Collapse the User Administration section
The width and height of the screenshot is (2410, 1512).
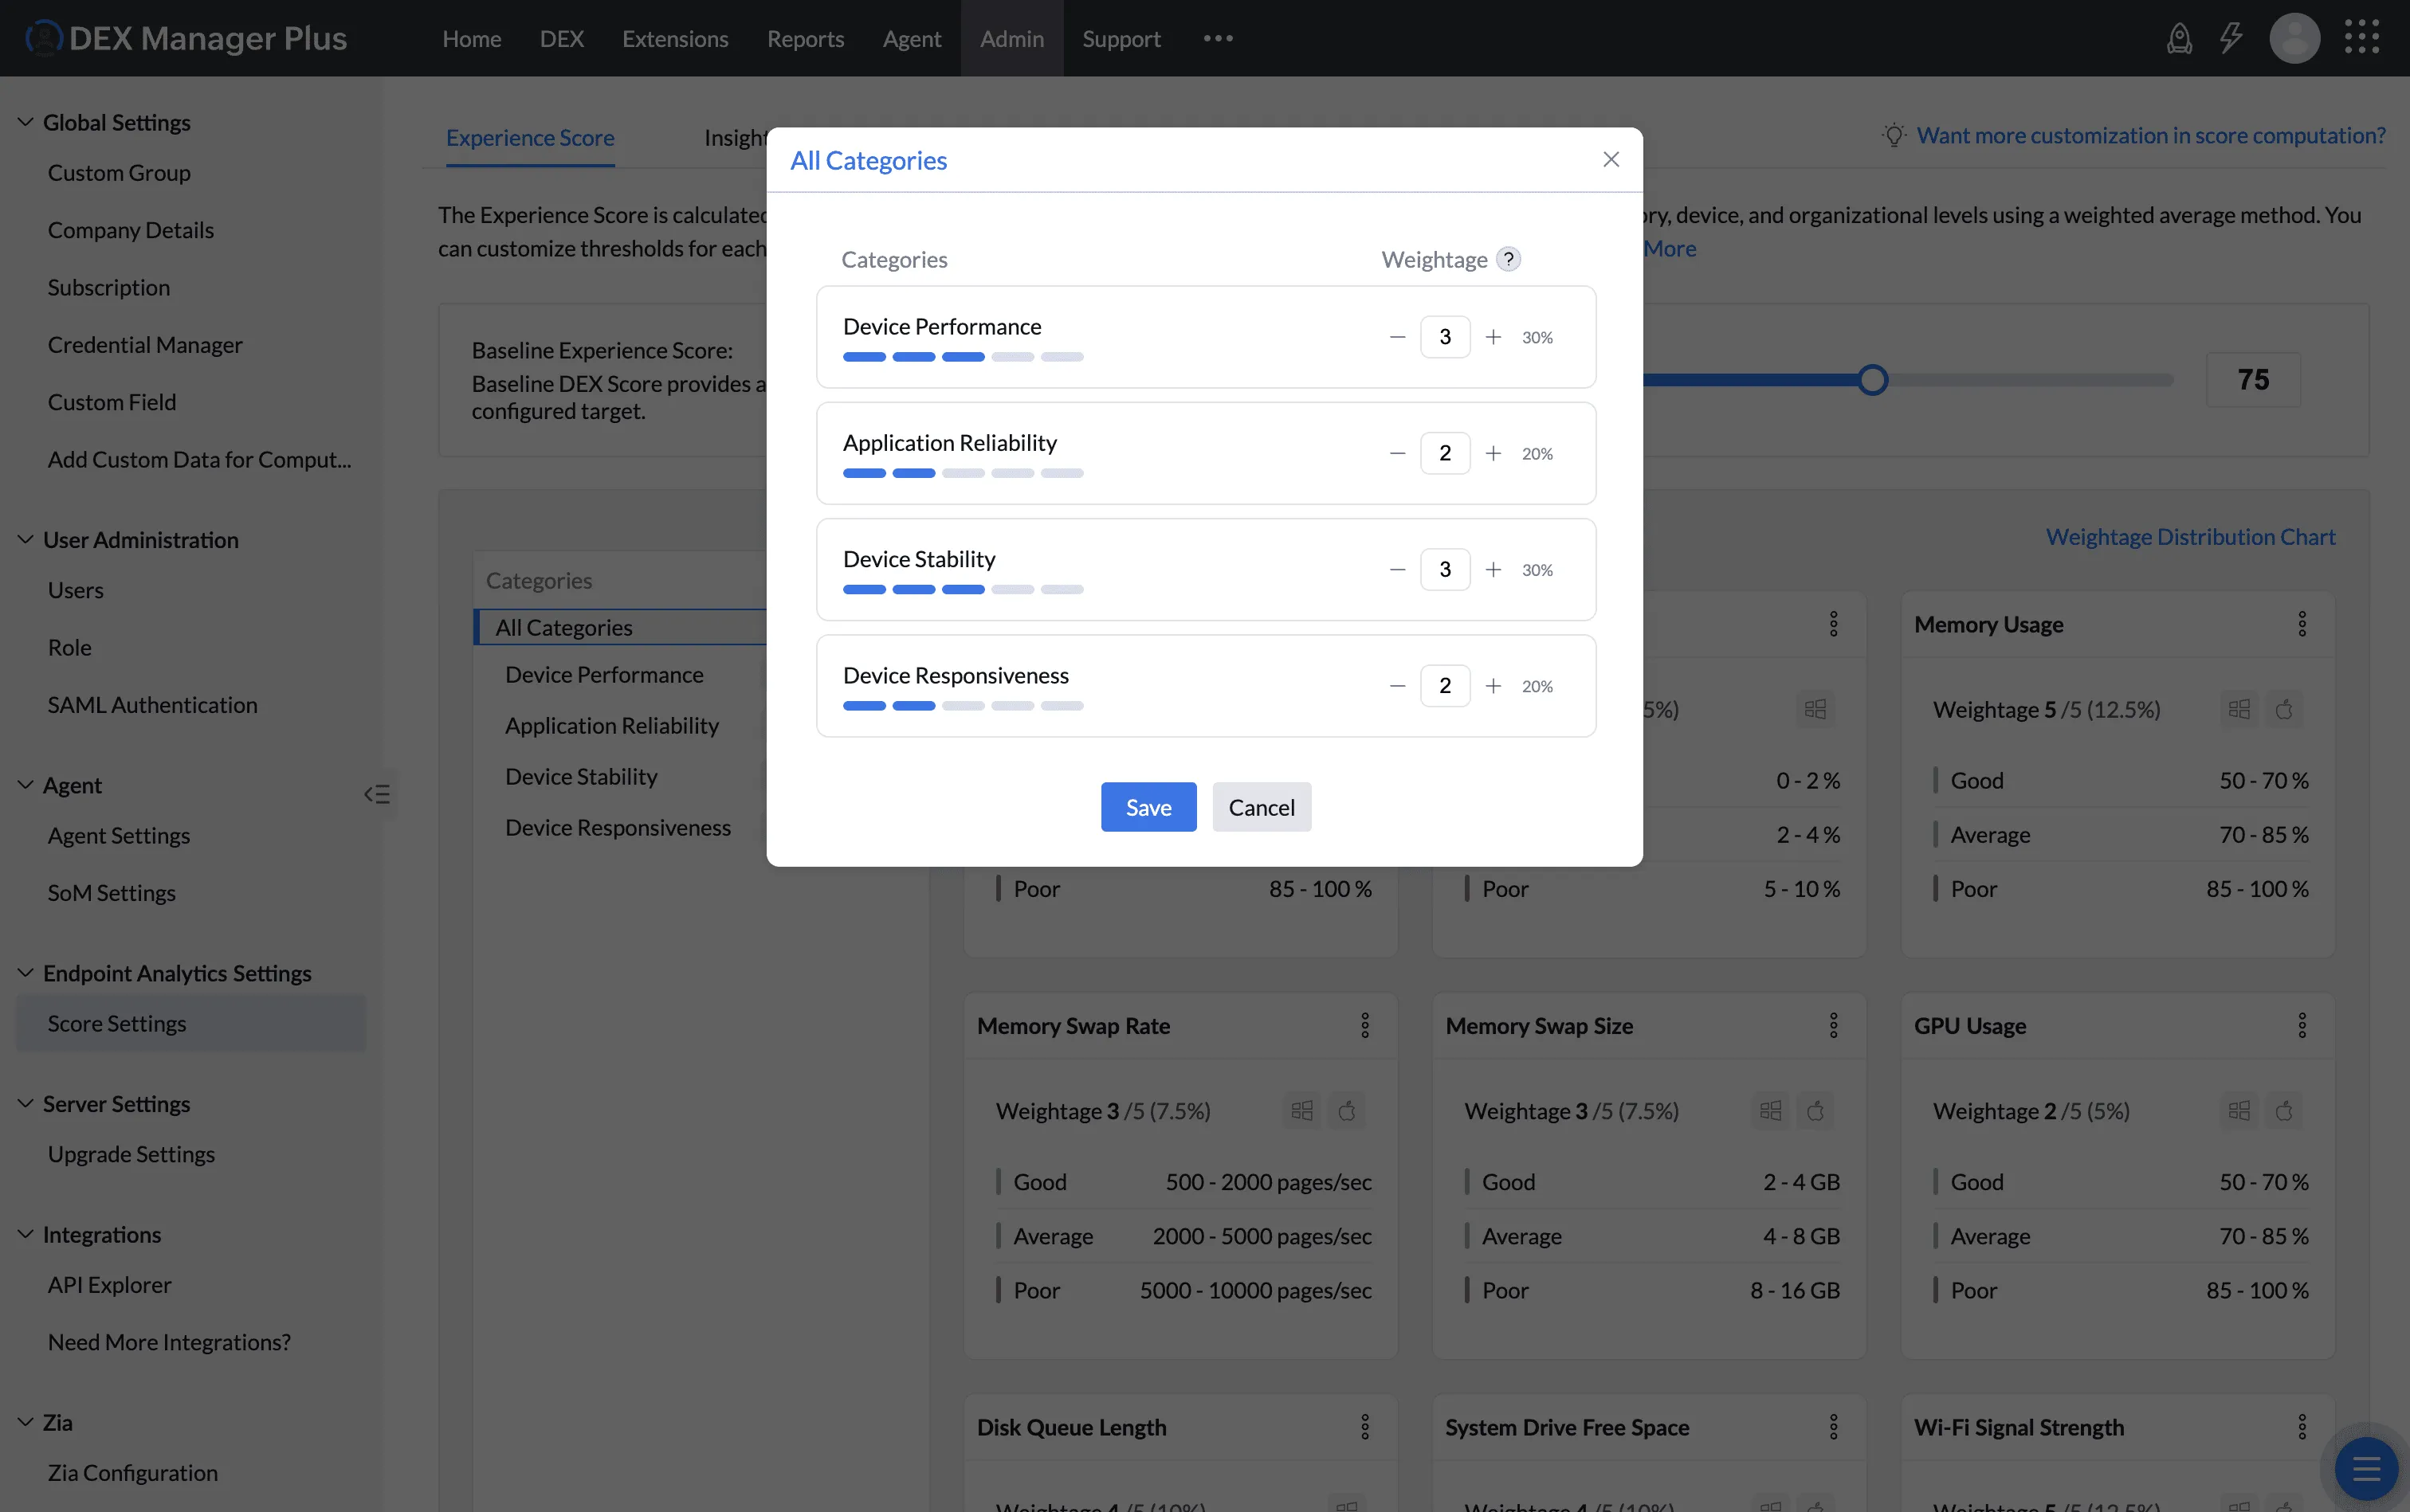26,540
